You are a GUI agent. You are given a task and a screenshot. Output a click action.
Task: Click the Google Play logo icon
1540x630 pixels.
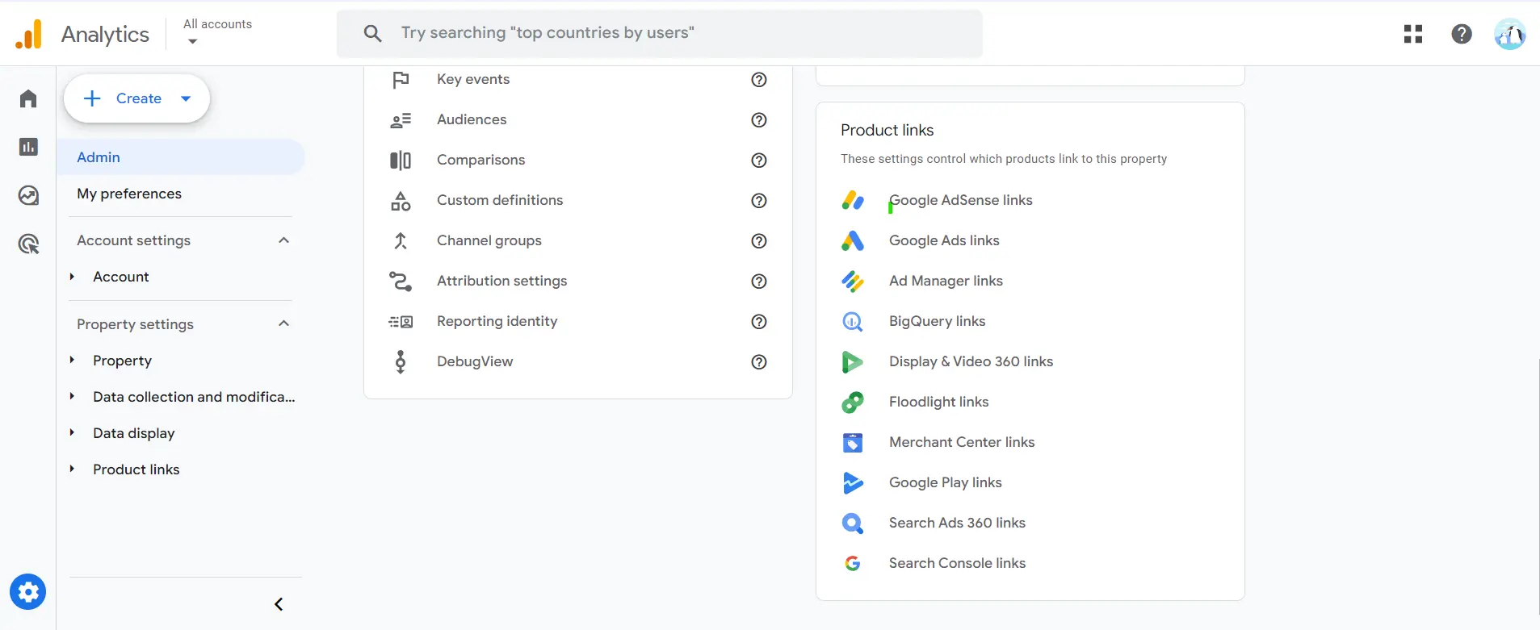pos(853,482)
